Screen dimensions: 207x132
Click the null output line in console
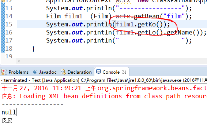9,112
